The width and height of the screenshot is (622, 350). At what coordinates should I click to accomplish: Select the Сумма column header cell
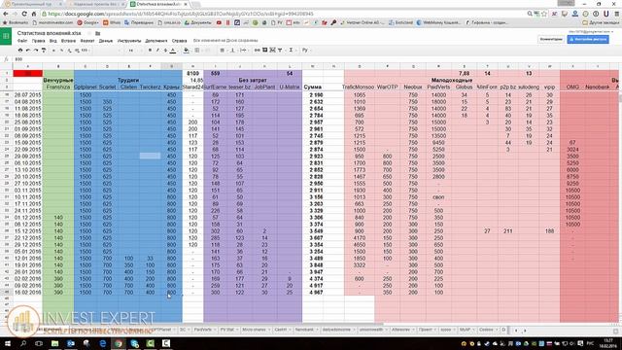point(313,87)
